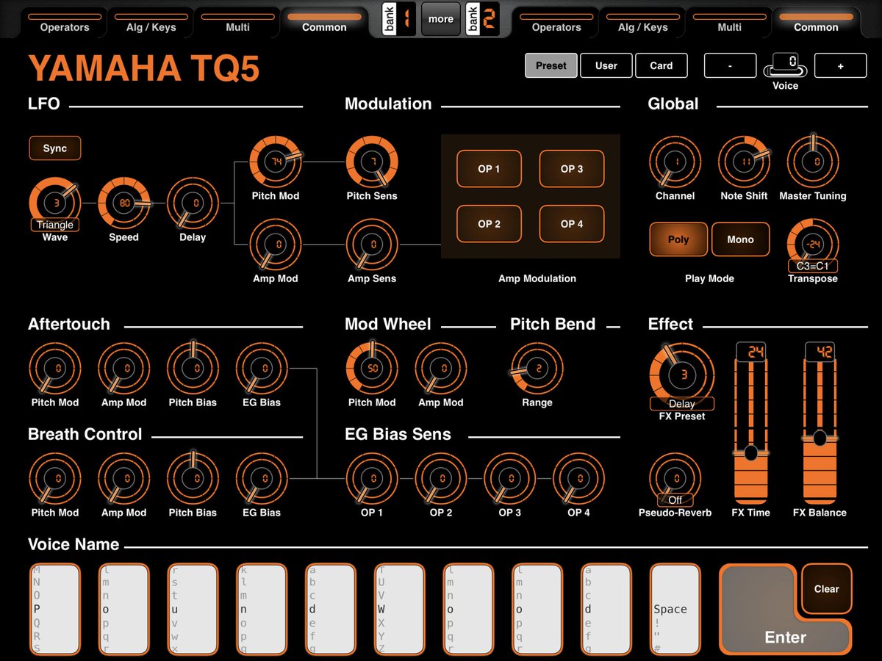Expand the 'more' bank options

tap(440, 19)
